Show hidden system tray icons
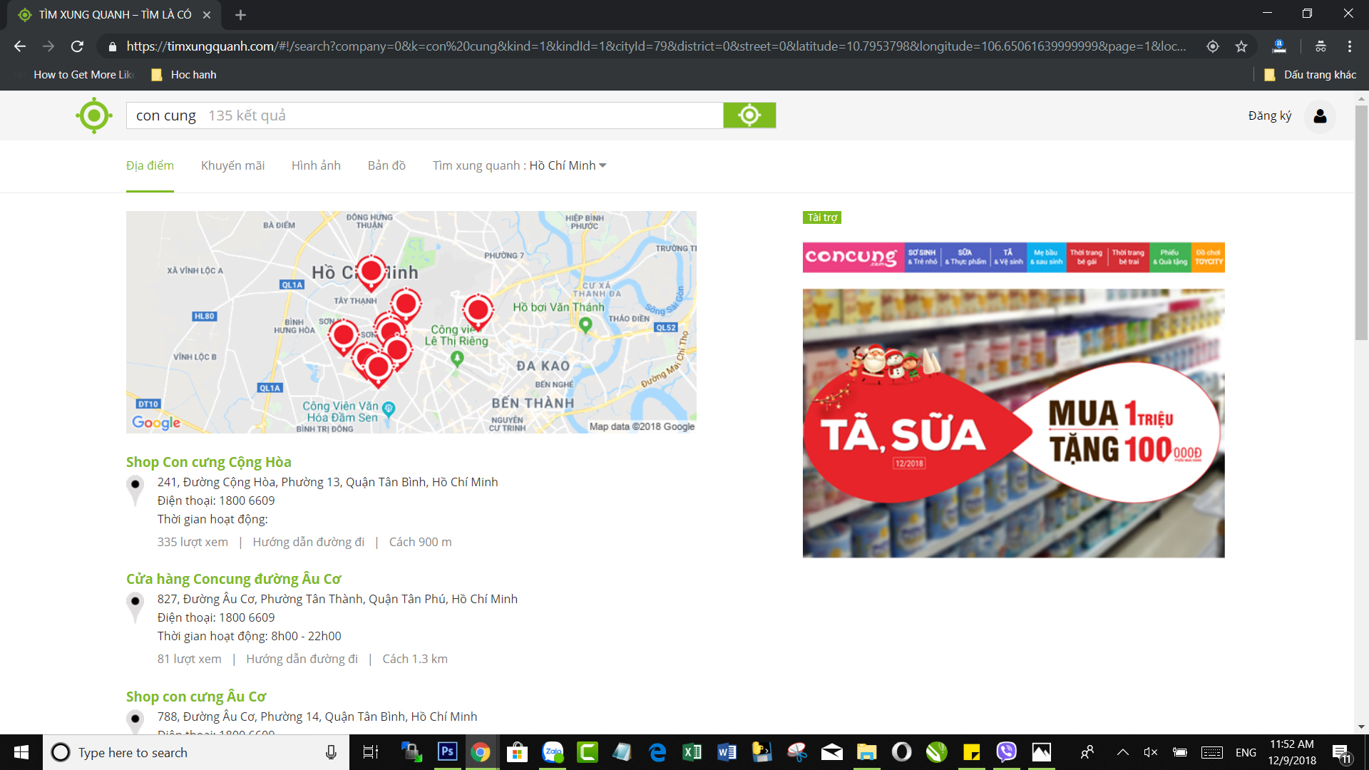This screenshot has width=1369, height=770. coord(1123,752)
